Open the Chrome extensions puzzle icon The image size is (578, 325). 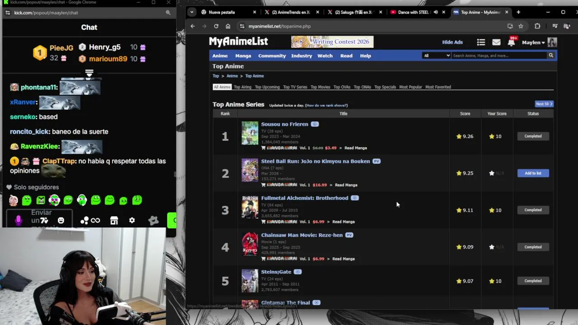537,26
